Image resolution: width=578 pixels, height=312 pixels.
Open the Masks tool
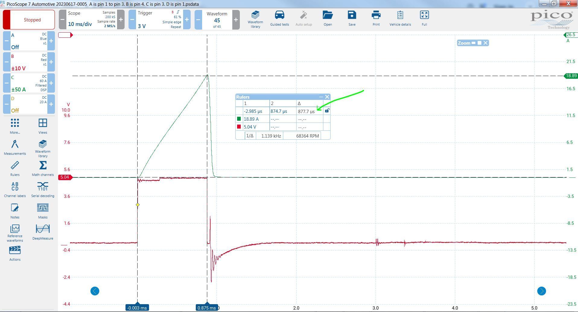(43, 211)
